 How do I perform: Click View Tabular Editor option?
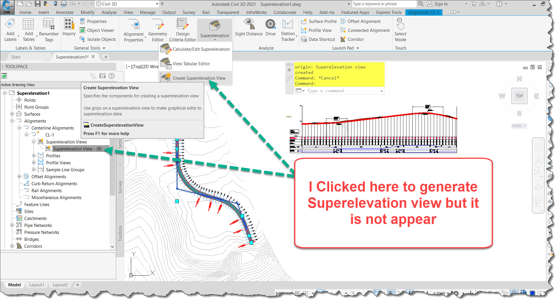coord(191,63)
